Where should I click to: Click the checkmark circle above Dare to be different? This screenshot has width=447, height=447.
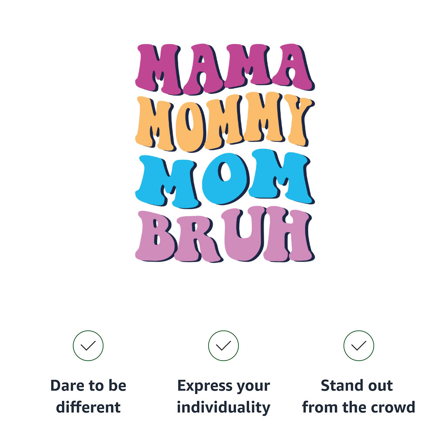click(x=88, y=346)
